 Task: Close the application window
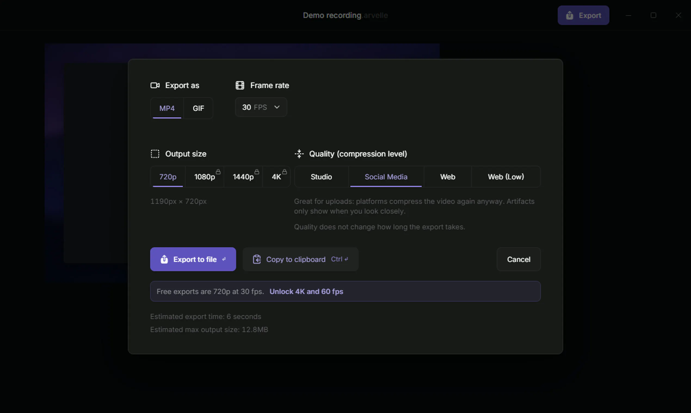tap(678, 15)
